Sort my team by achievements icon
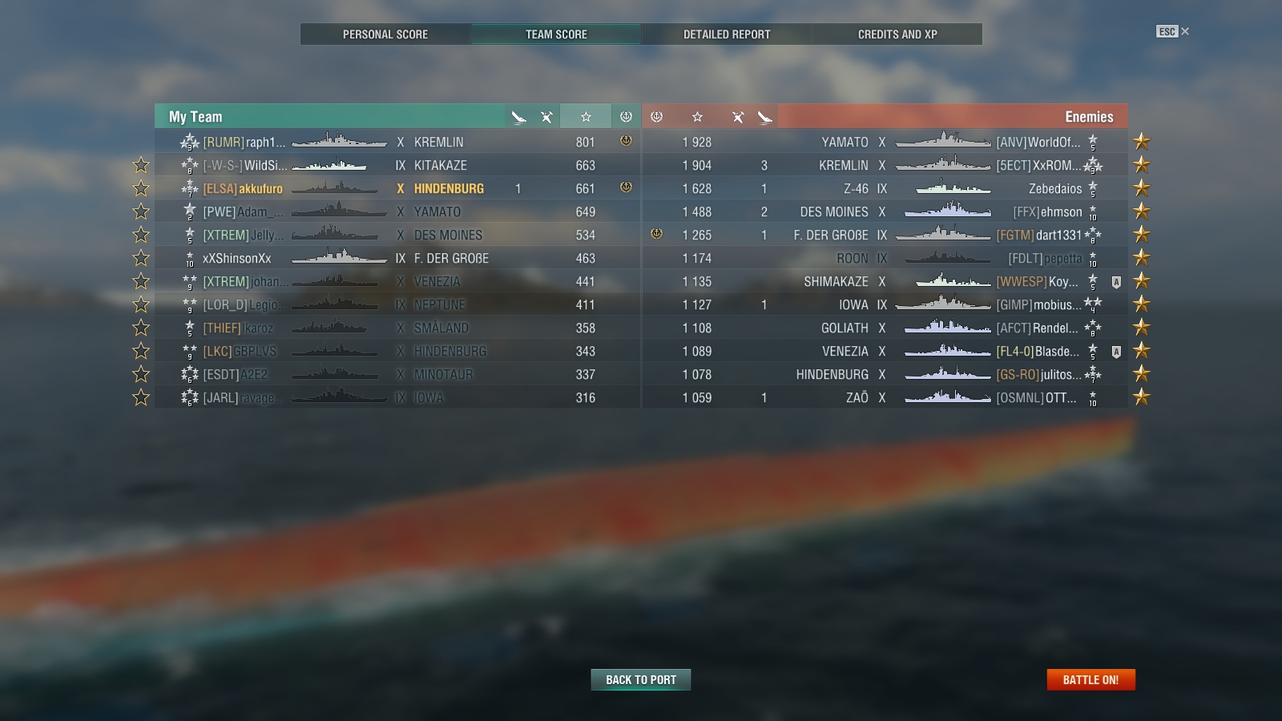 coord(626,117)
